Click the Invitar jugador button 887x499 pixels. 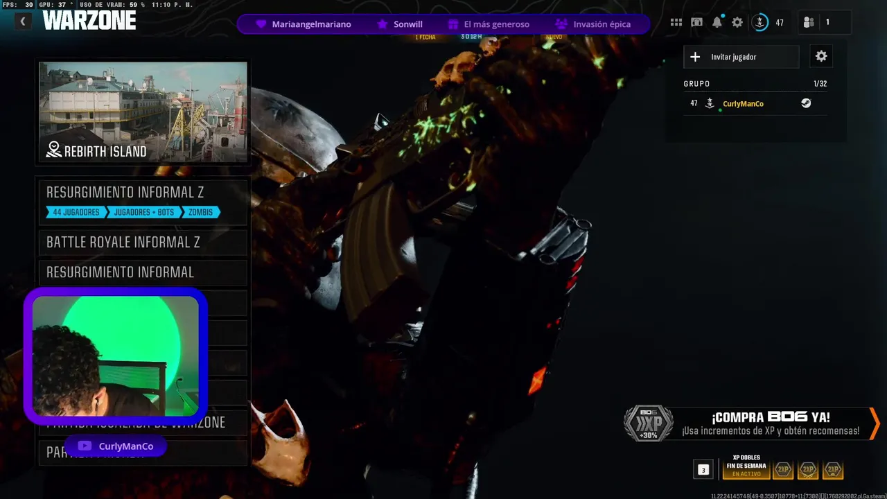click(741, 57)
